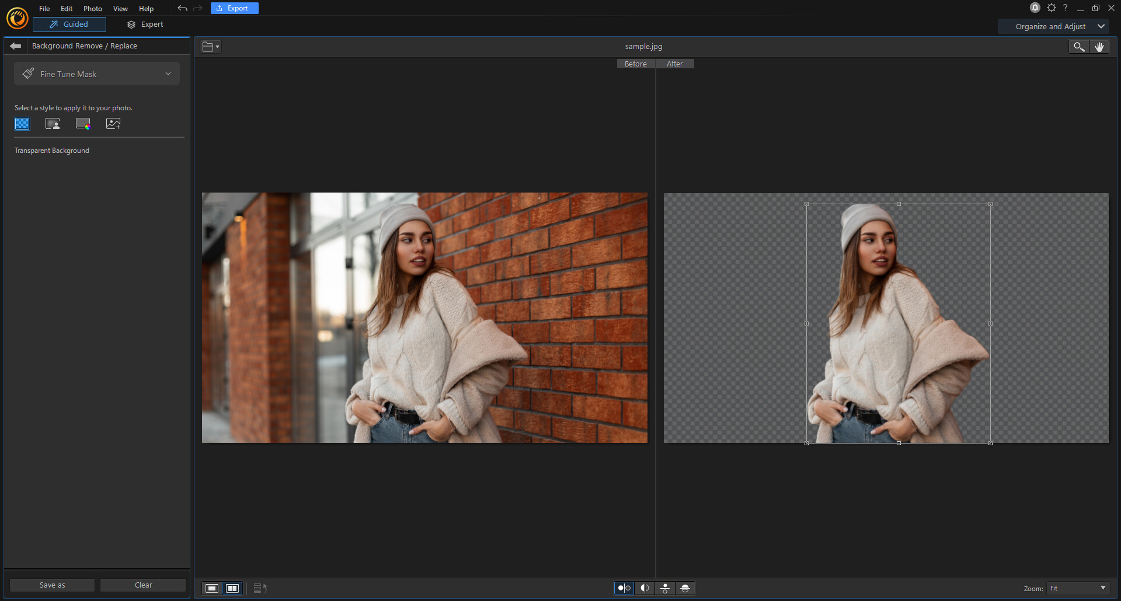Toggle single image view mode
Screen dimensions: 1121x601
tap(211, 588)
